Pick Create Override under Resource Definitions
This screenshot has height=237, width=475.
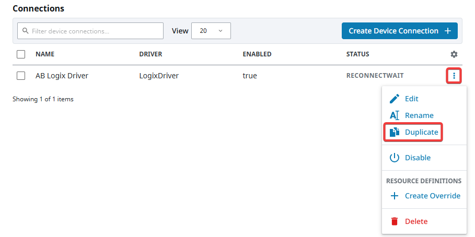click(x=424, y=196)
